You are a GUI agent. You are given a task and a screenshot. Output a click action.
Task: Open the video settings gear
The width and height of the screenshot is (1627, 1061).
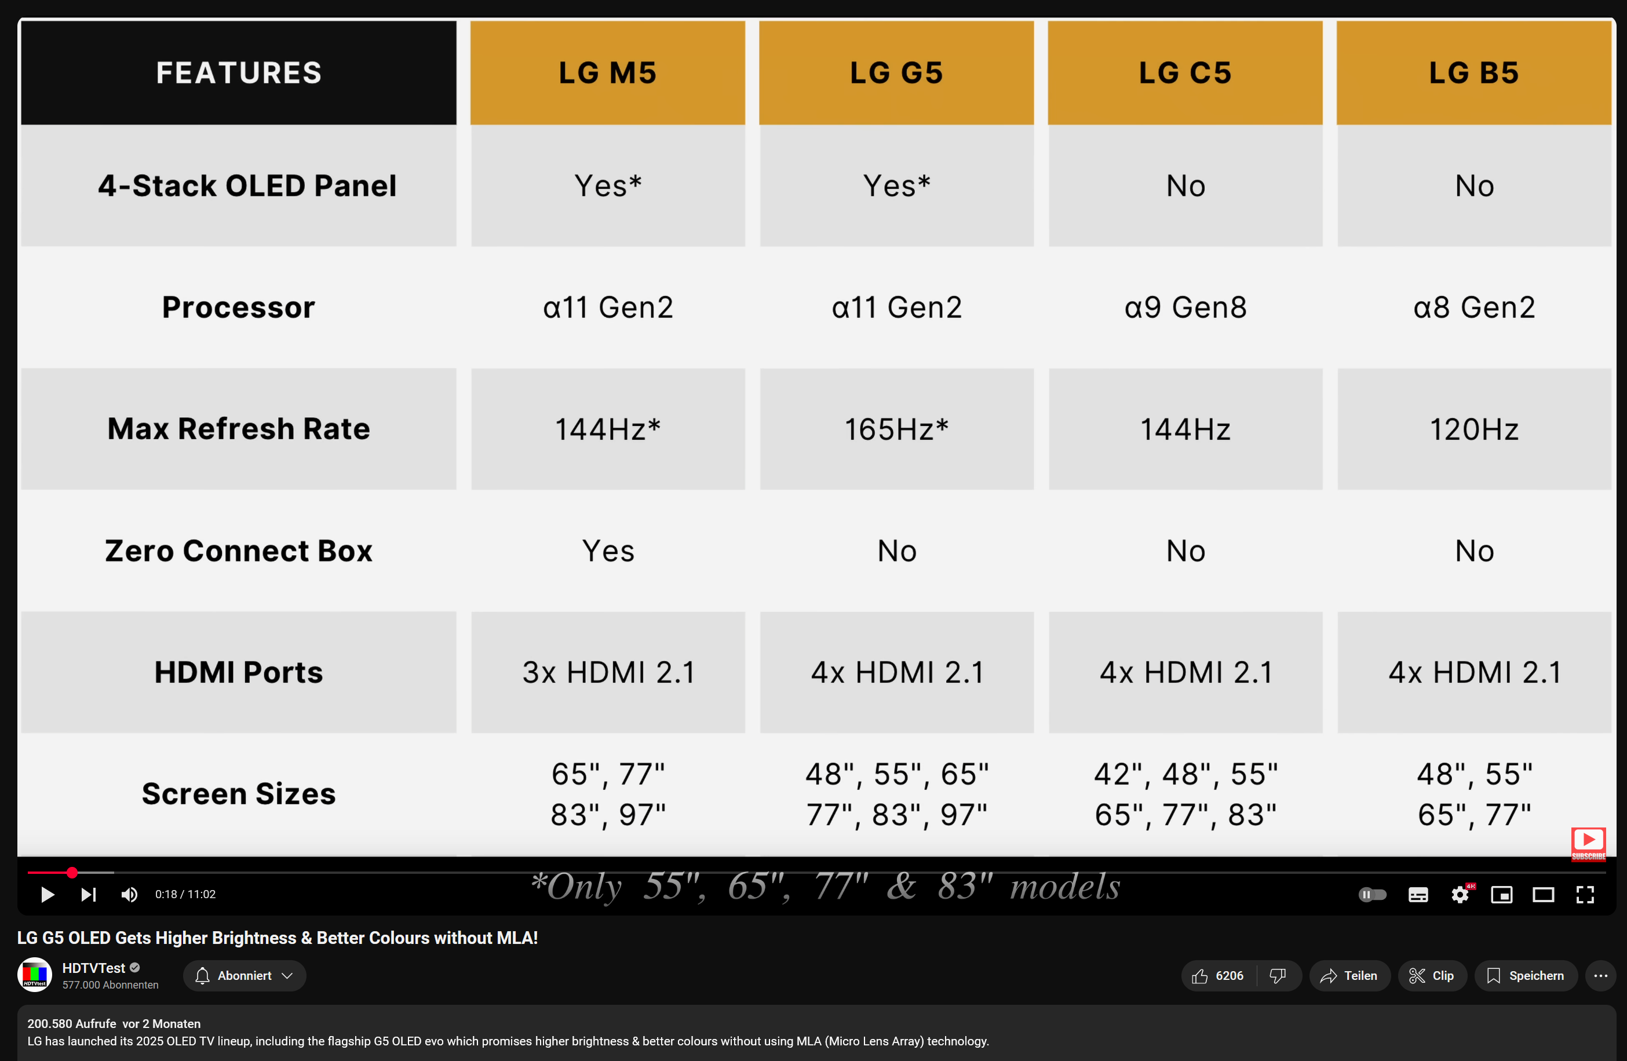1460,894
